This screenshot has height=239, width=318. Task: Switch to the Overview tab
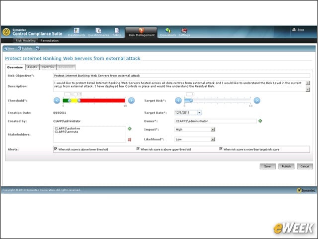(15, 67)
